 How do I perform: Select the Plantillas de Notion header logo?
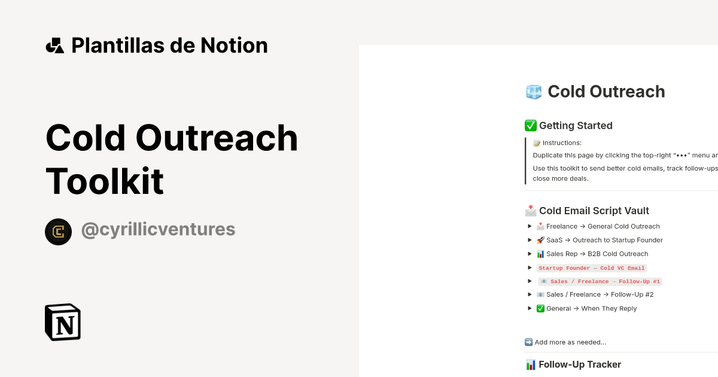[55, 45]
